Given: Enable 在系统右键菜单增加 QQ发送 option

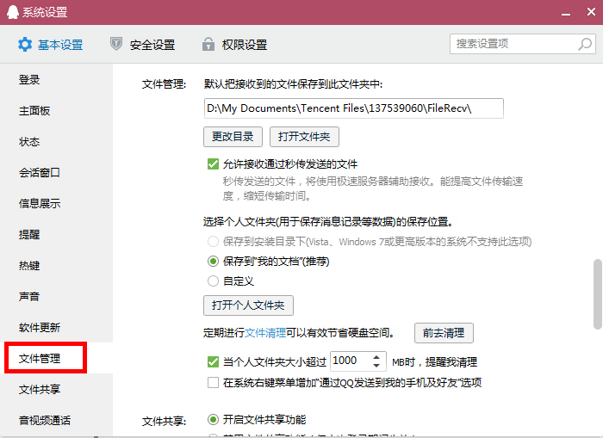Looking at the screenshot, I should click(213, 383).
